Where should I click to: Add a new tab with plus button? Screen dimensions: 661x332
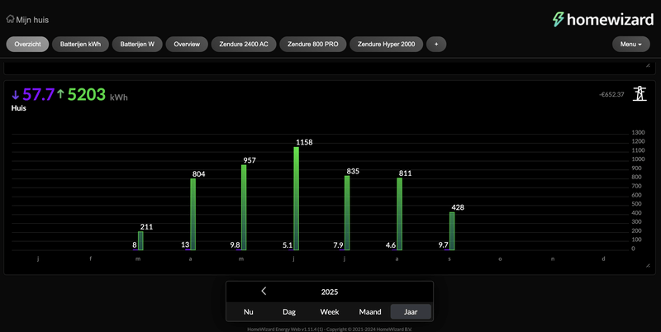436,44
